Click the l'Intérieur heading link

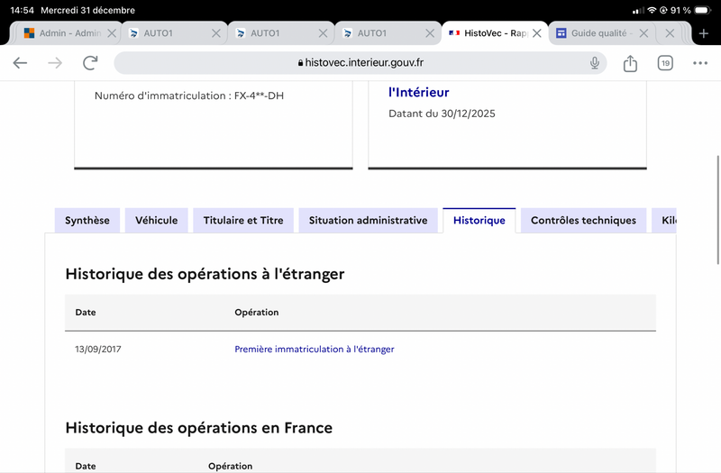[x=419, y=93]
